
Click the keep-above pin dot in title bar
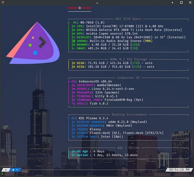pos(172,2)
